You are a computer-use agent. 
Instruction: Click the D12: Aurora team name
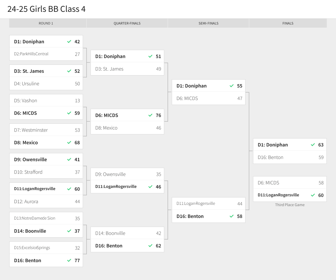26,201
